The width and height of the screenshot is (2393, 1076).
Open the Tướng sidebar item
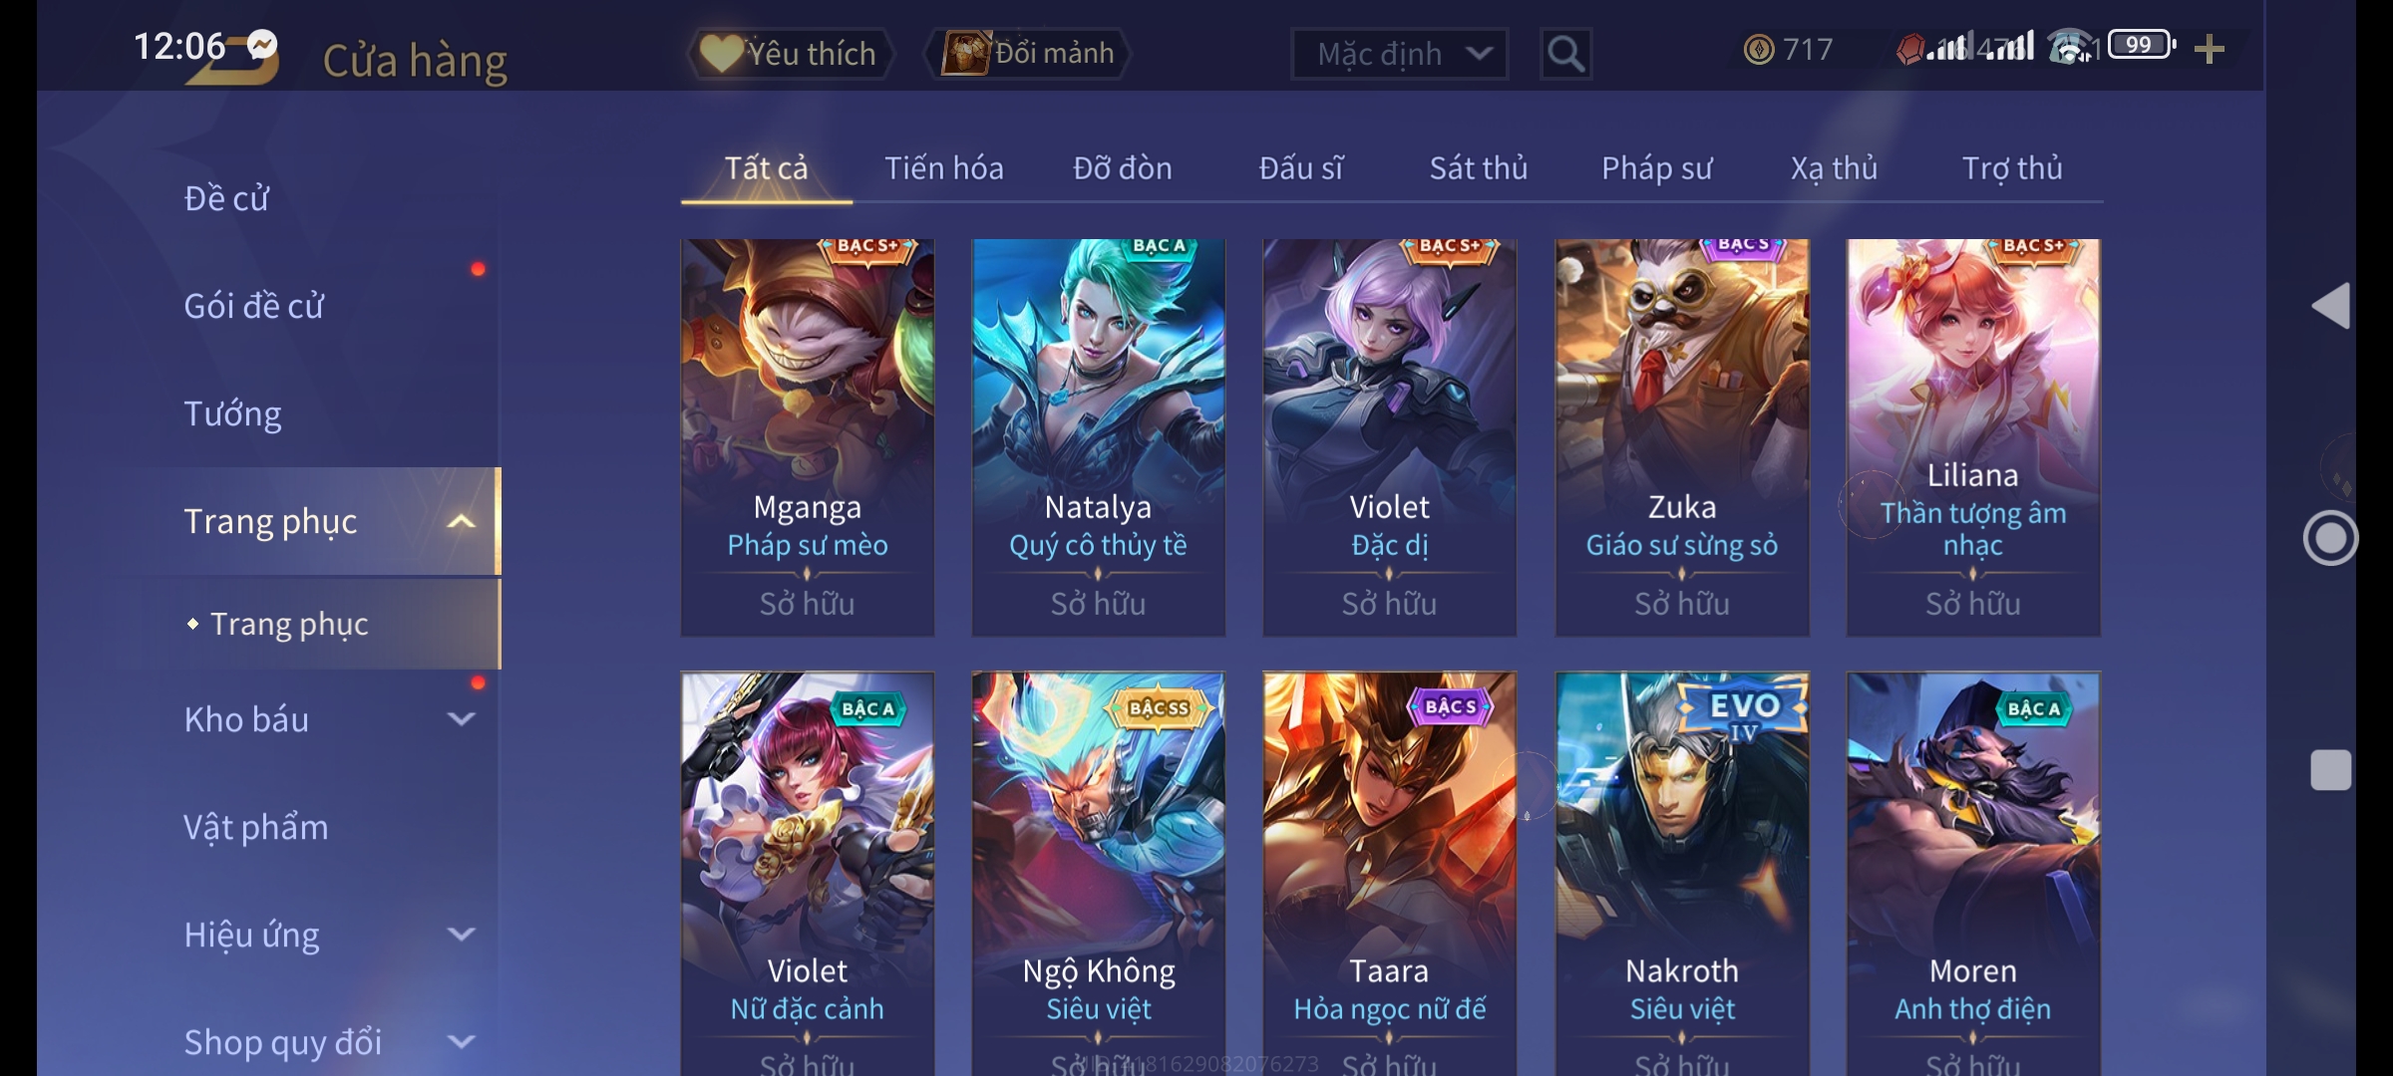coord(232,413)
